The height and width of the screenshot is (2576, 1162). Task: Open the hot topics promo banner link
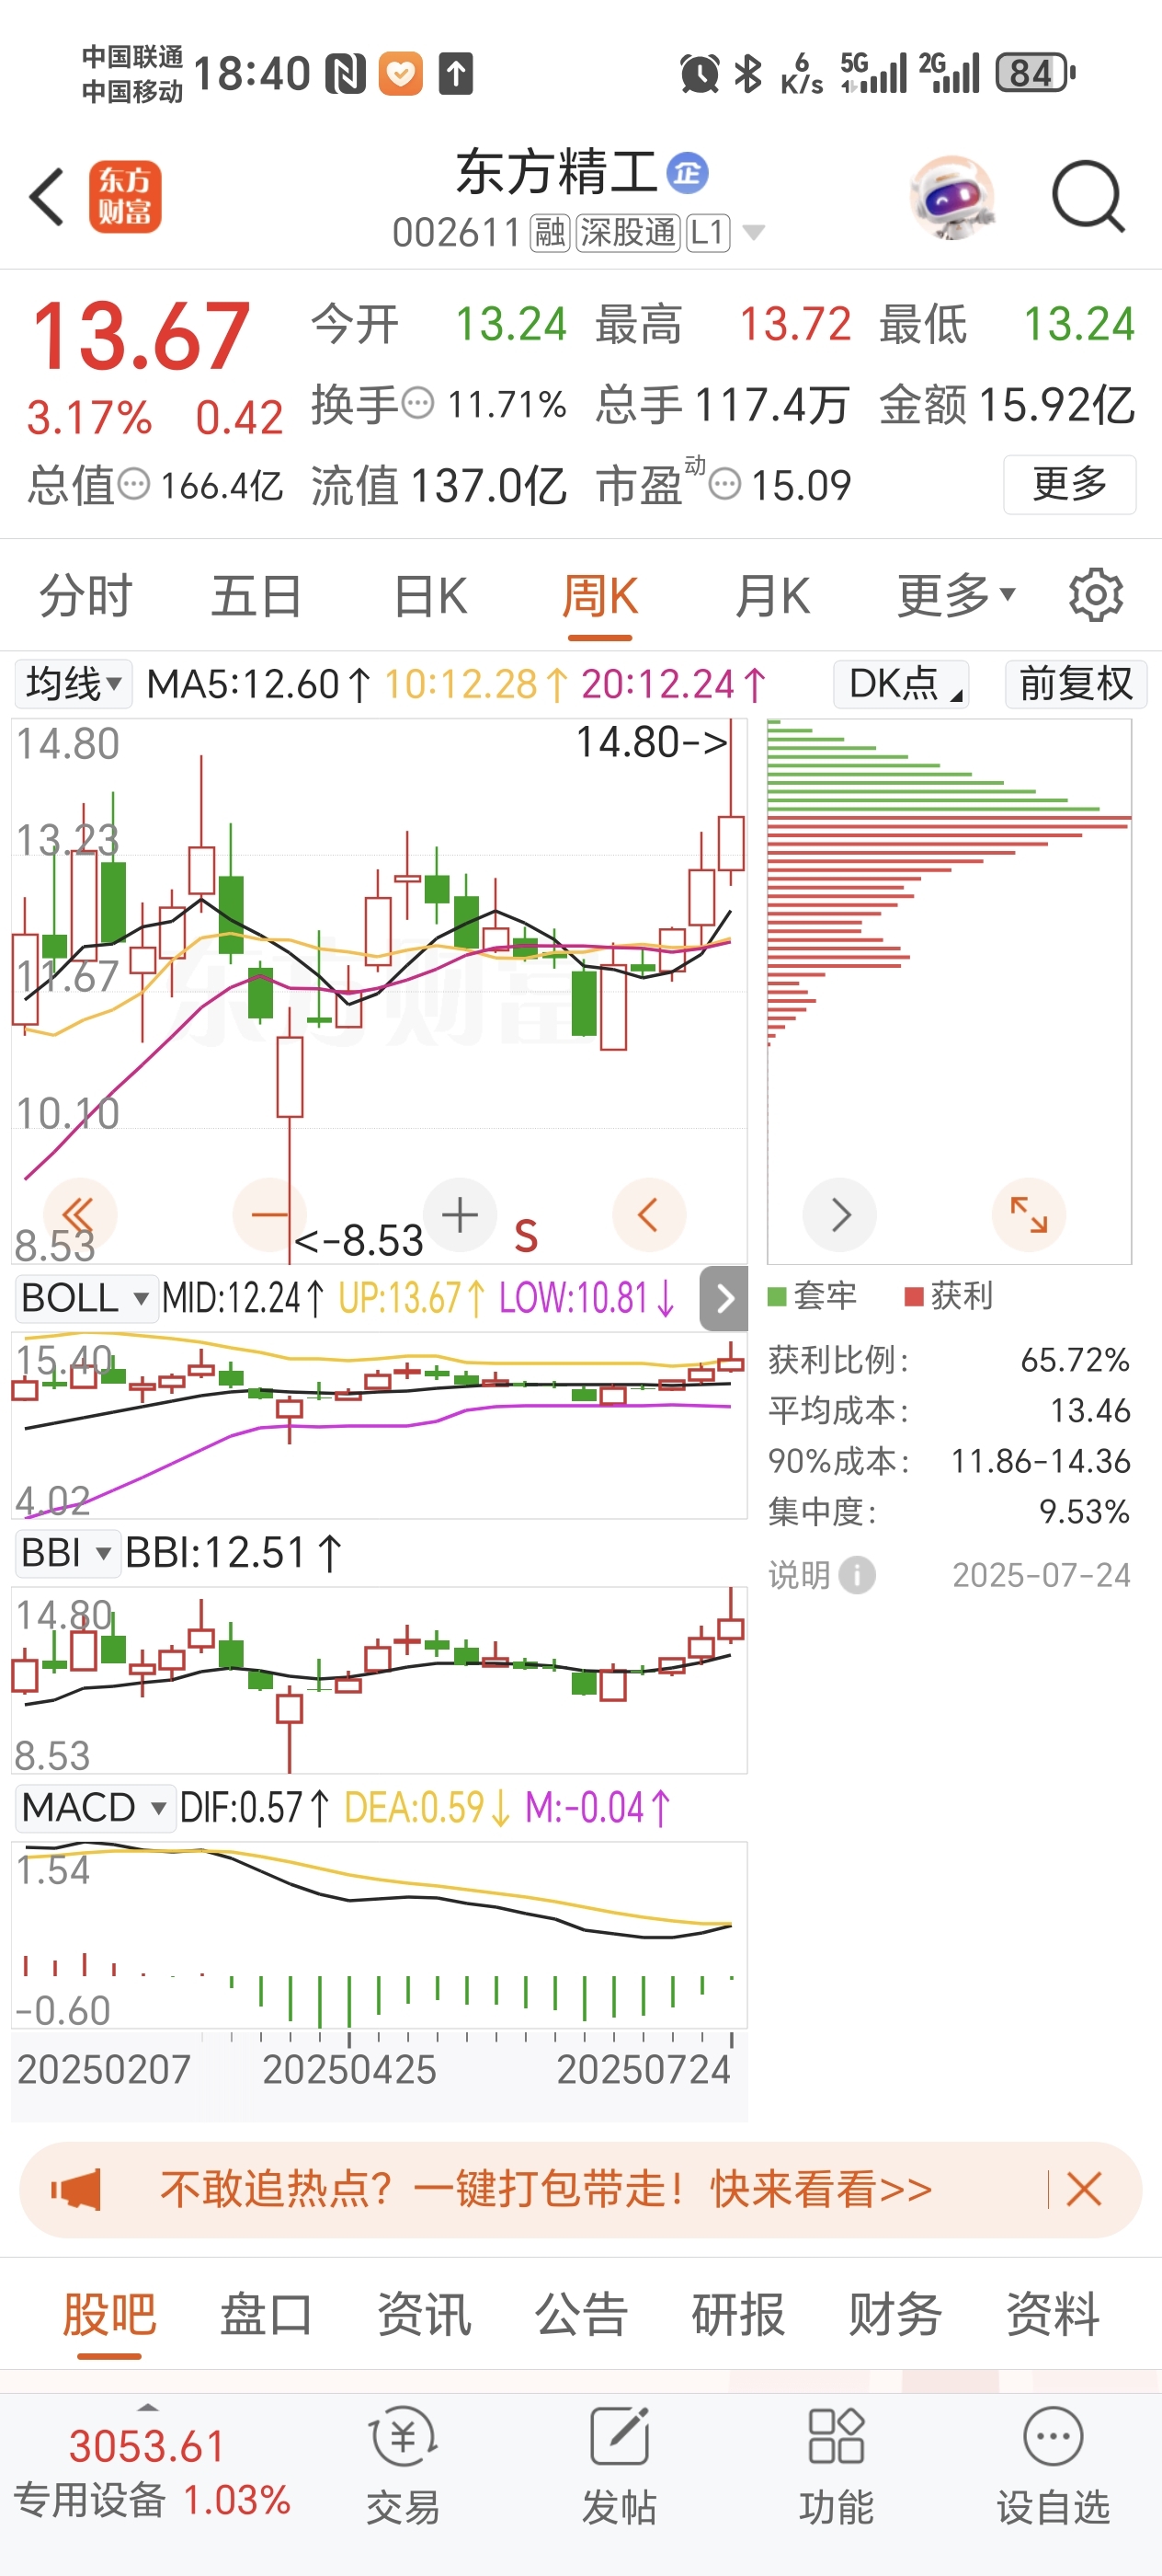(547, 2189)
